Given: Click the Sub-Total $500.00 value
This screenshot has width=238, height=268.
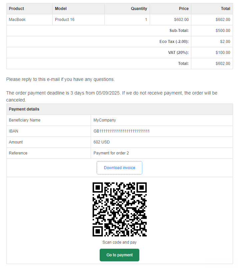Looking at the screenshot, I should 223,31.
